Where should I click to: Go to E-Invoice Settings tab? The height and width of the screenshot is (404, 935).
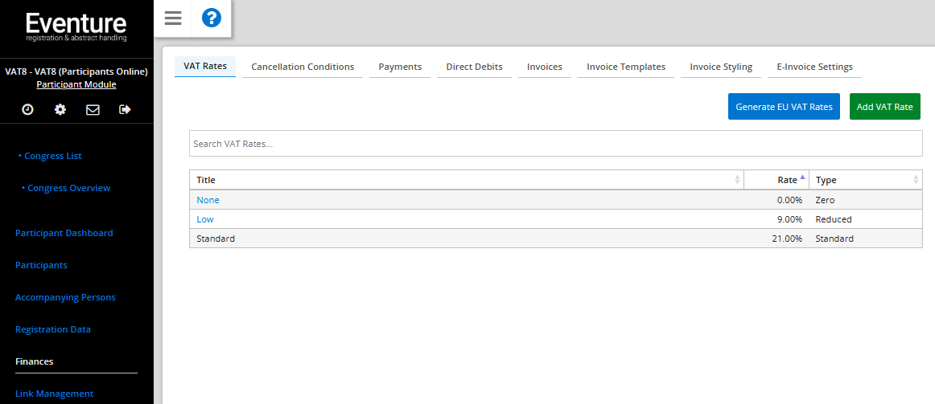814,67
